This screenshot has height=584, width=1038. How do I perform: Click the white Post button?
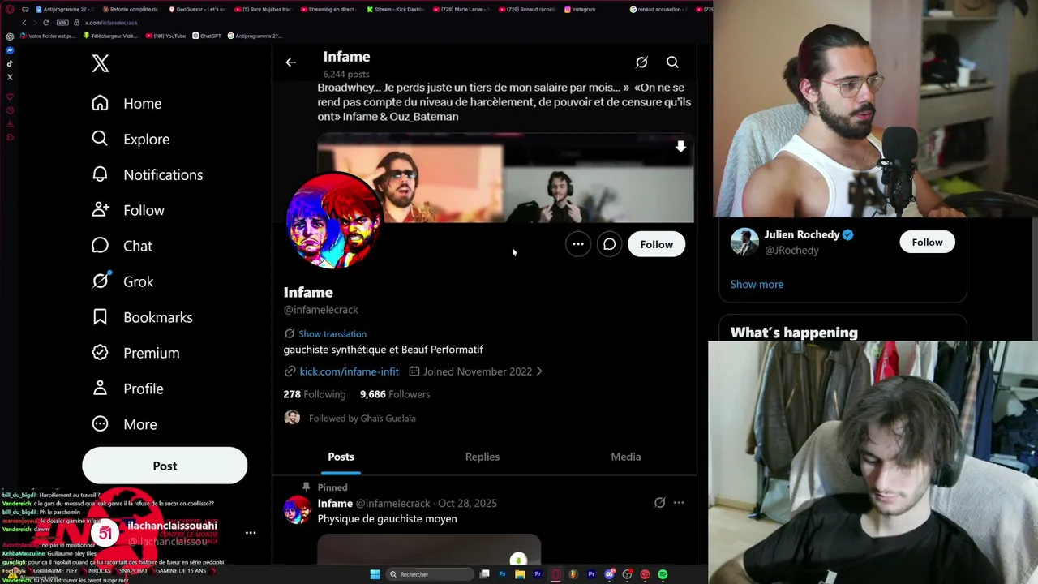tap(165, 466)
